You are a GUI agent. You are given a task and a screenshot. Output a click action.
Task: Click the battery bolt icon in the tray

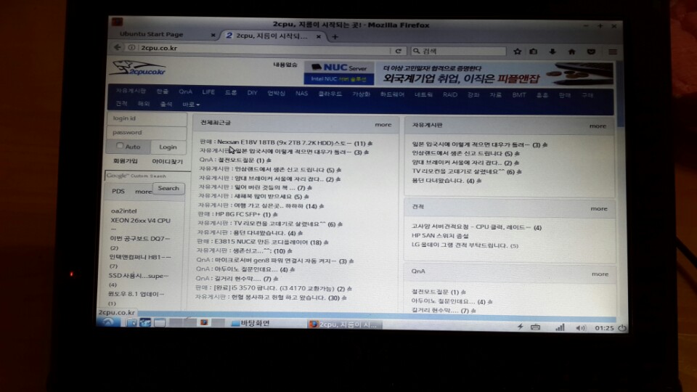click(x=520, y=327)
